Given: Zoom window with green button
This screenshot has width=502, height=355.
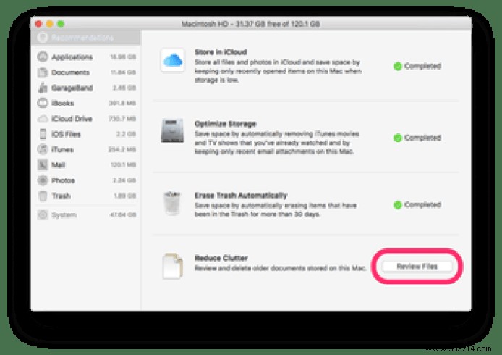Looking at the screenshot, I should tap(61, 24).
